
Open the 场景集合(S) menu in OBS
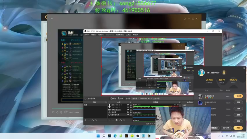pyautogui.click(x=120, y=35)
